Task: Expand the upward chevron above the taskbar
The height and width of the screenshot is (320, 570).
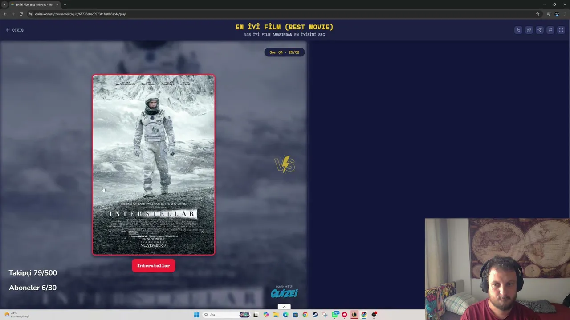Action: pos(284,307)
